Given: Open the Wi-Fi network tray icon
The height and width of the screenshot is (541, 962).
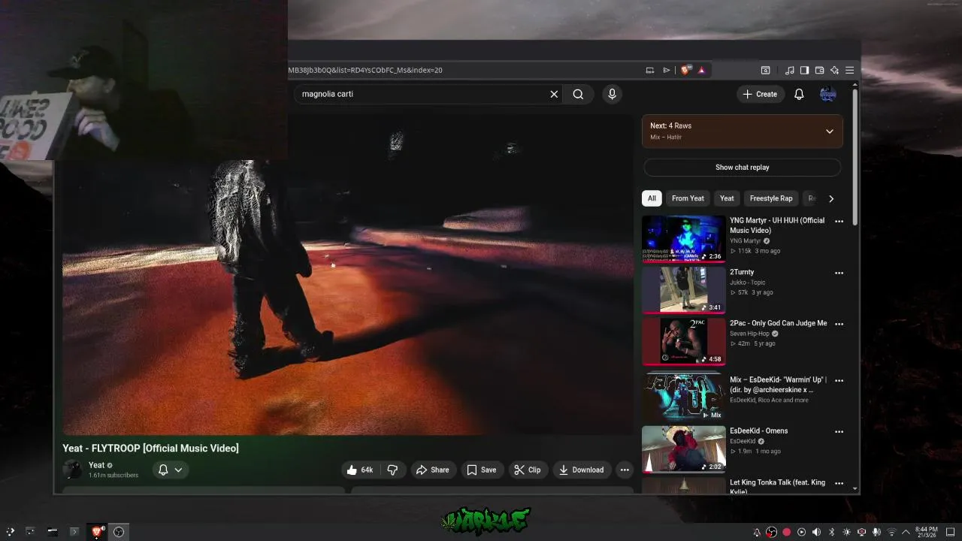Looking at the screenshot, I should coord(891,532).
